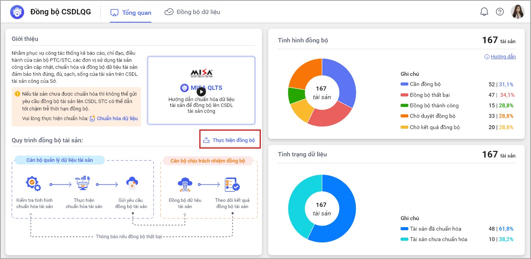Viewport: 531px width, 259px height.
Task: Click the Tài sản đã chuẩn hóa swatch
Action: tap(404, 229)
